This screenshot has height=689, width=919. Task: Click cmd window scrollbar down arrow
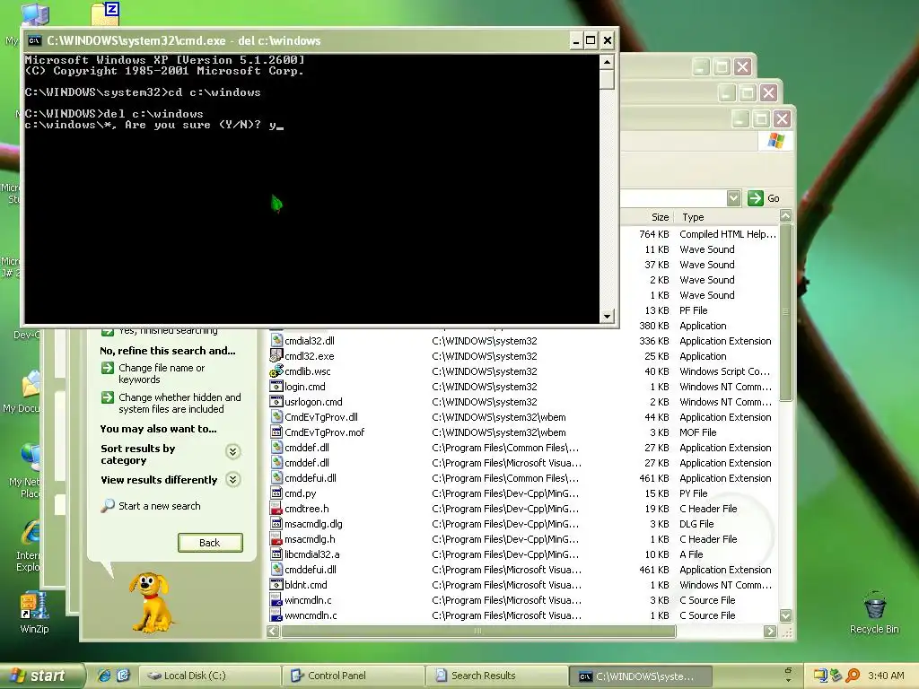(x=607, y=317)
